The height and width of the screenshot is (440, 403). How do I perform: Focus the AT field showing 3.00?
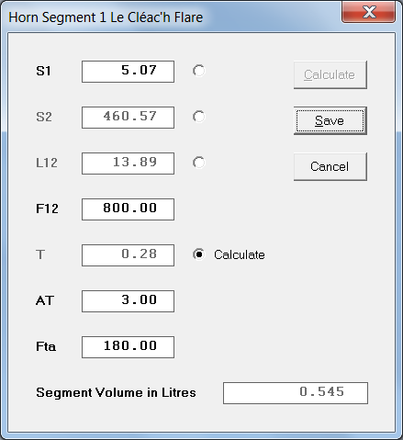coord(128,301)
